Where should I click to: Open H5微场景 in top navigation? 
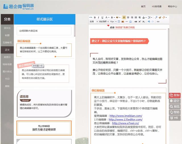(x=157, y=7)
